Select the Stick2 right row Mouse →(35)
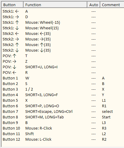Viewport: 124px width, 148px height. pyautogui.click(x=63, y=39)
